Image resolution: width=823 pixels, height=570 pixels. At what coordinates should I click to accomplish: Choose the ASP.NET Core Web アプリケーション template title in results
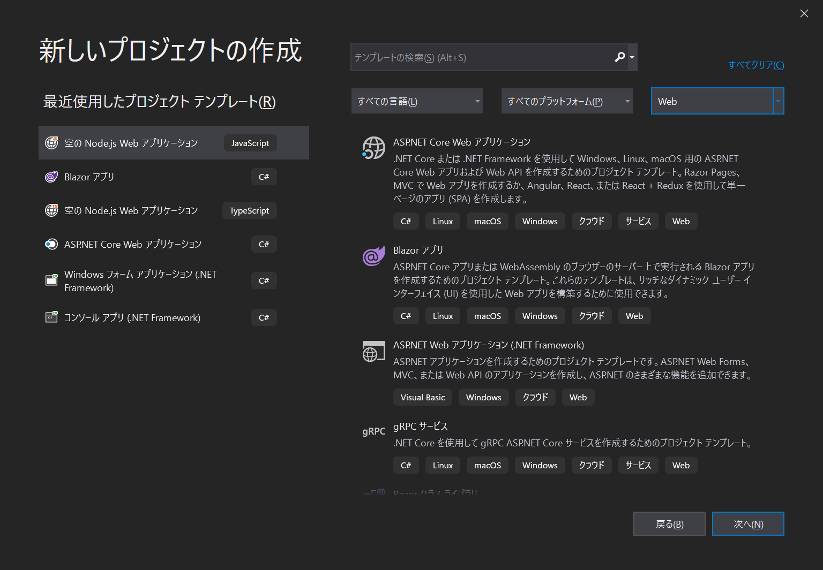[x=462, y=142]
